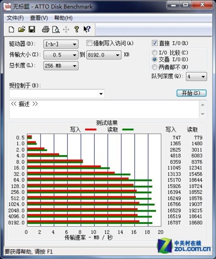Select the I/O 比较 radio option
Image resolution: width=216 pixels, height=259 pixels.
click(154, 53)
